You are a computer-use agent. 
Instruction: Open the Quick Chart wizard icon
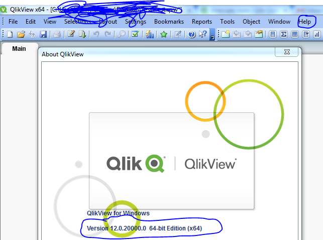[x=150, y=34]
